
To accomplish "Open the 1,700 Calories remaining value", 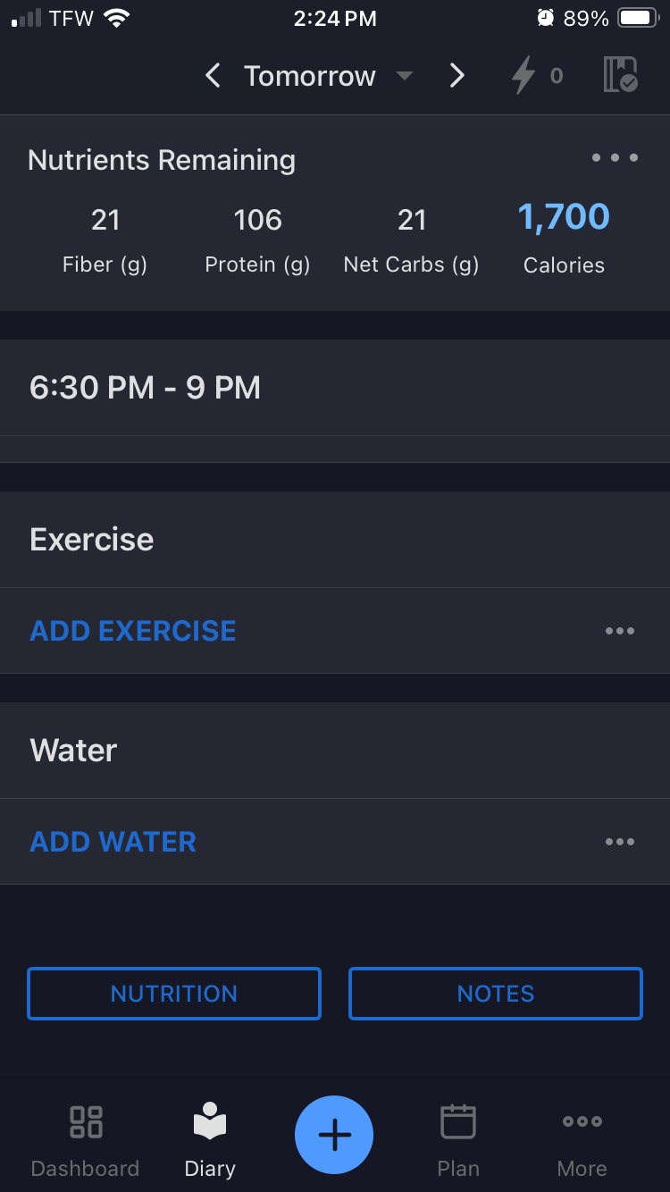I will (x=564, y=238).
